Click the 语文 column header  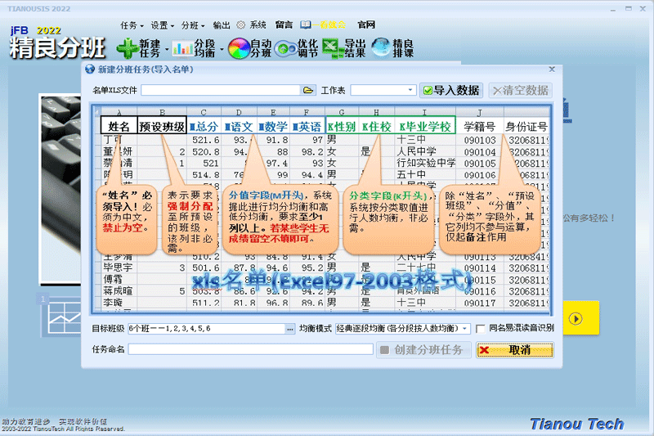[x=239, y=127]
